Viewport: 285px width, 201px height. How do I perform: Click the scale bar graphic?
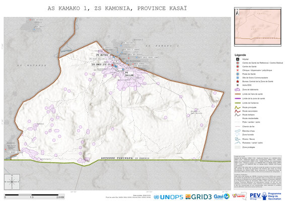(32, 195)
